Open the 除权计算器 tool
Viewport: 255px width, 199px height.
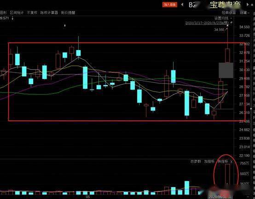click(x=49, y=13)
